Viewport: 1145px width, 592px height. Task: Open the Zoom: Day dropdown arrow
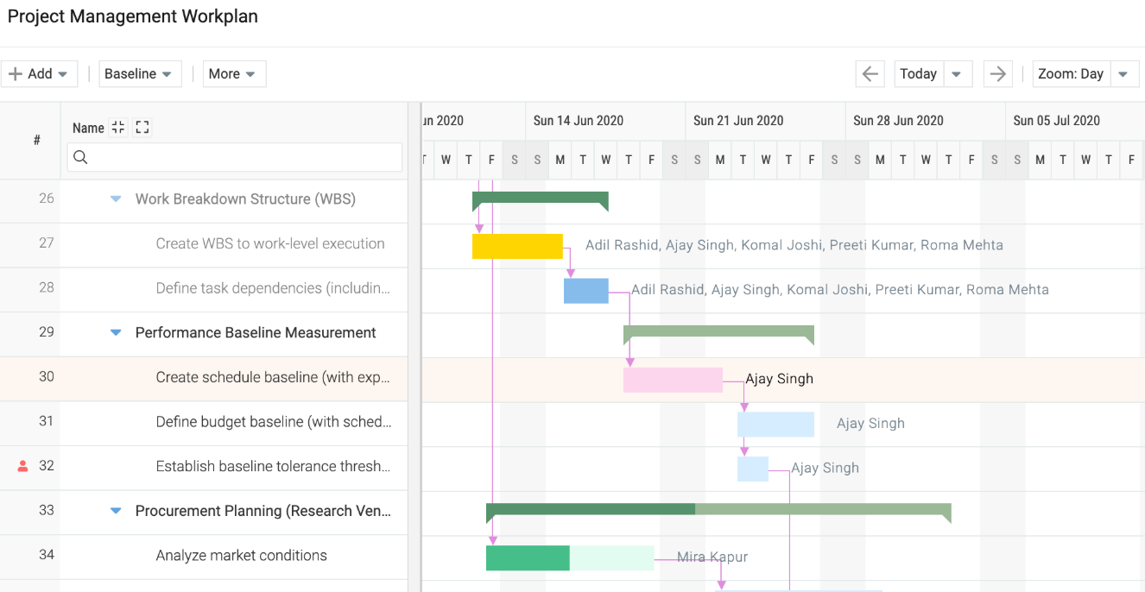click(1123, 73)
